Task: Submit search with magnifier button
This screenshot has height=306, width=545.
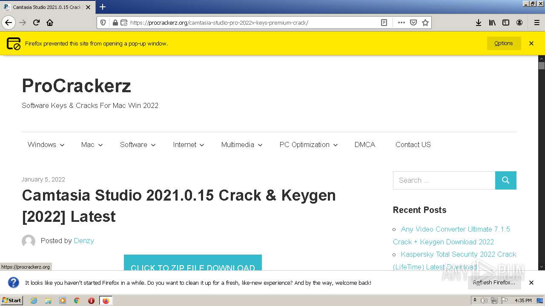Action: [506, 180]
